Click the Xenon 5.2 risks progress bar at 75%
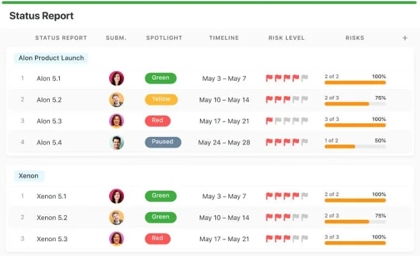420x256 pixels. point(355,222)
